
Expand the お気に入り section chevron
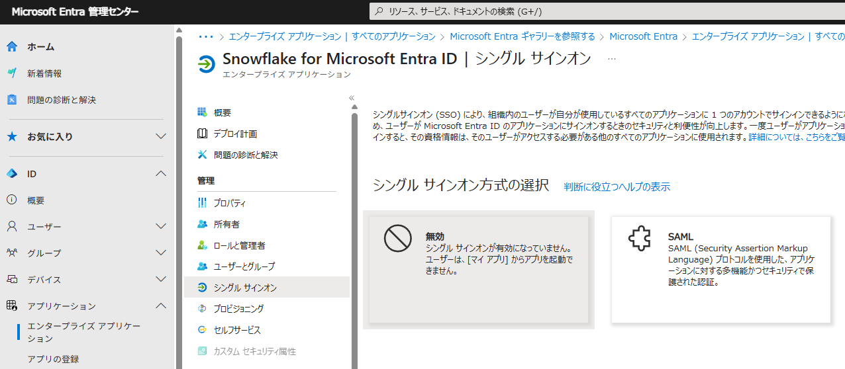click(x=160, y=137)
